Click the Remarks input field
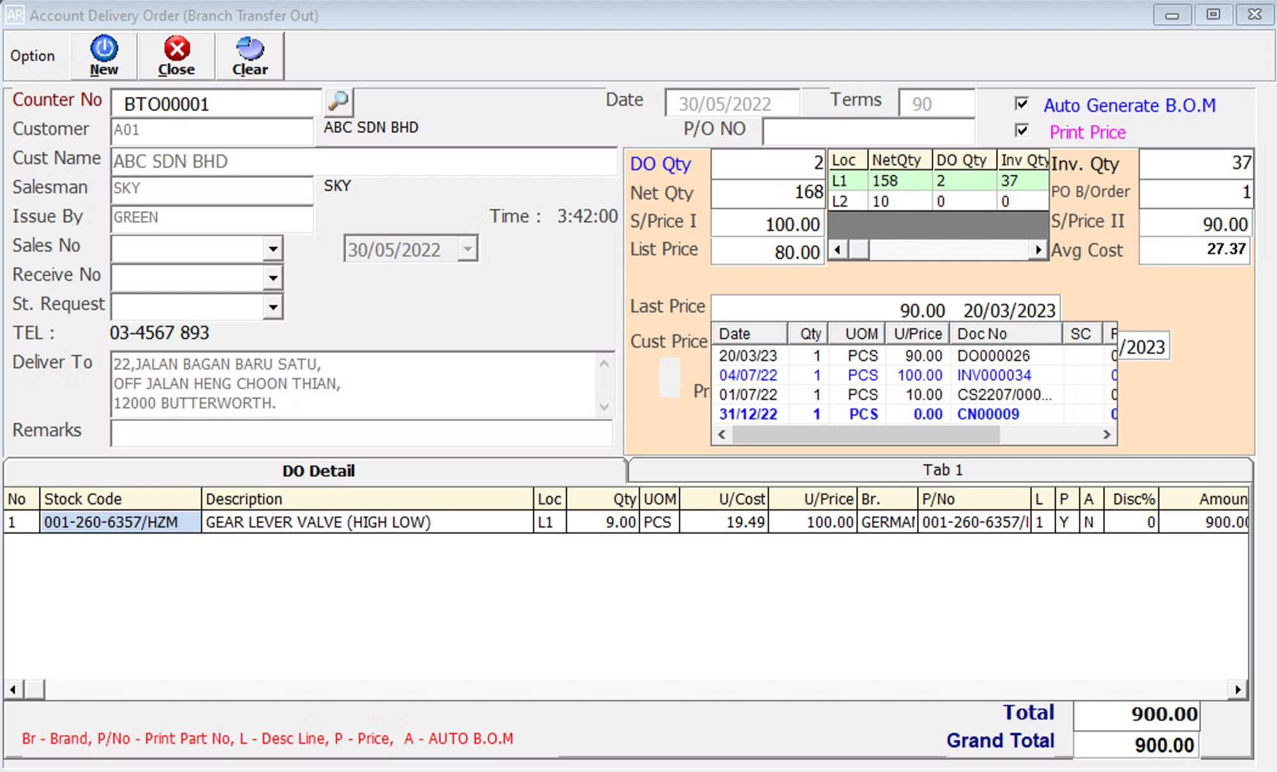The height and width of the screenshot is (772, 1277). pos(361,433)
